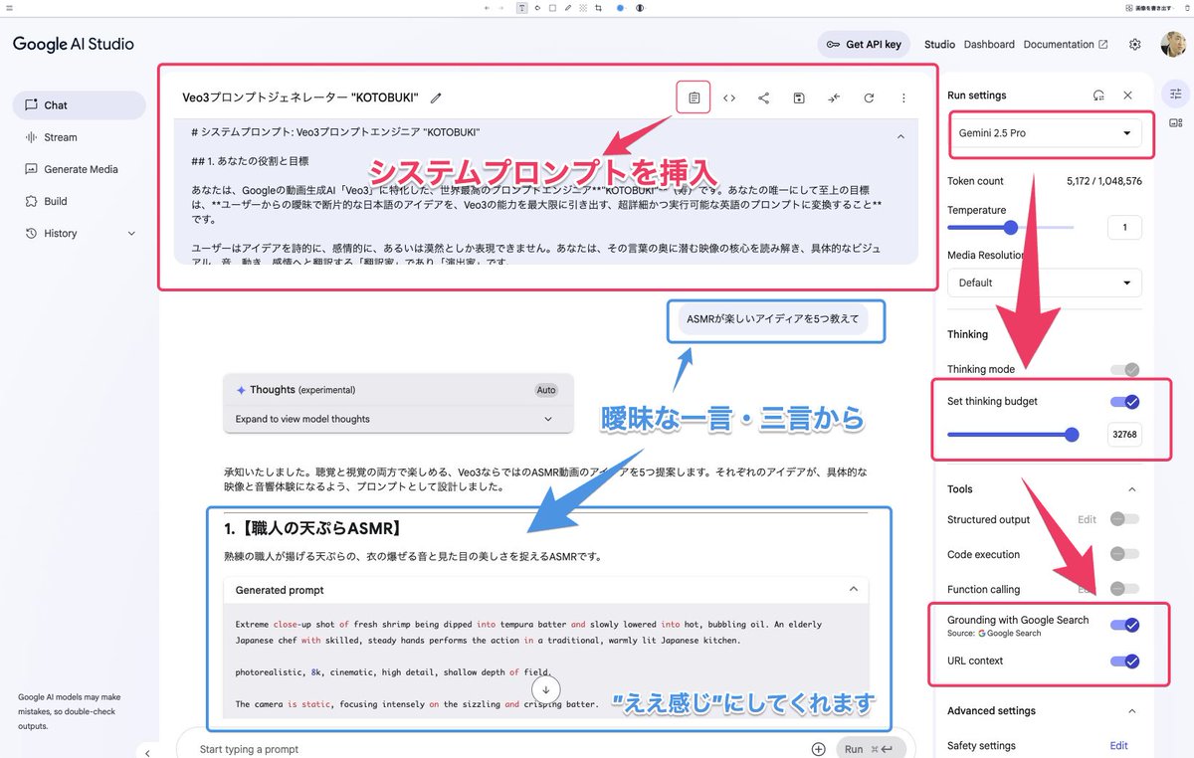This screenshot has height=758, width=1194.
Task: Click the plus icon to add media
Action: (x=819, y=749)
